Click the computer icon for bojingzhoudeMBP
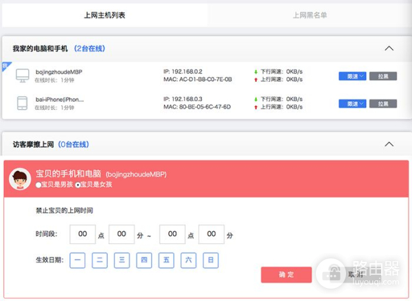Image resolution: width=412 pixels, height=301 pixels. click(23, 76)
